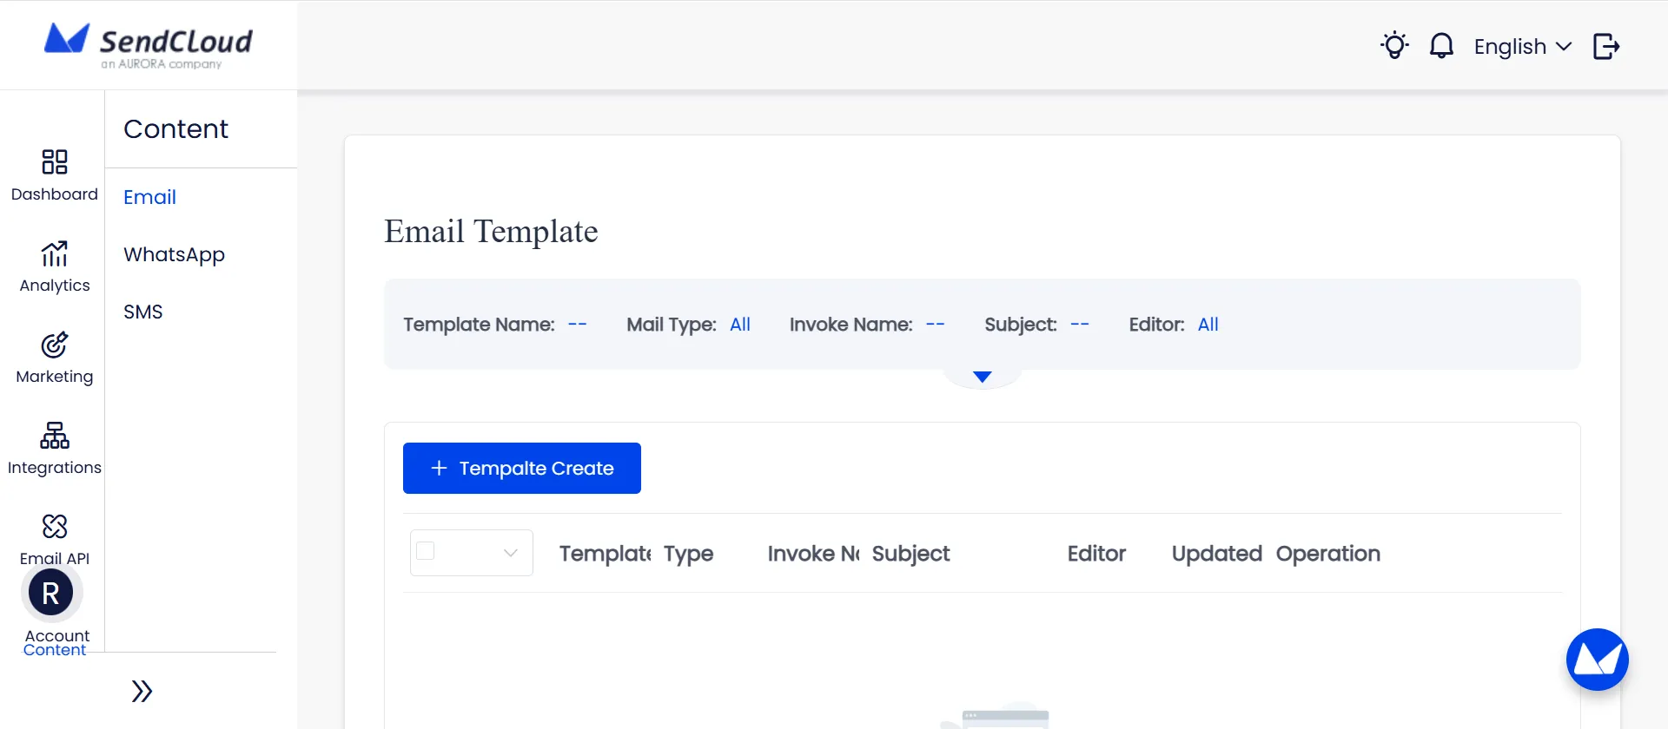Go to the Marketing section icon
This screenshot has width=1668, height=729.
[x=54, y=345]
